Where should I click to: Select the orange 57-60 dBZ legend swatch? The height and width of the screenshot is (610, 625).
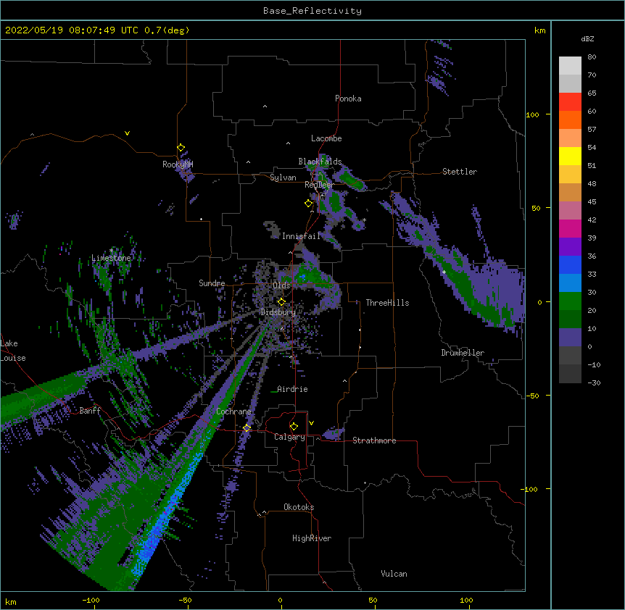point(570,120)
